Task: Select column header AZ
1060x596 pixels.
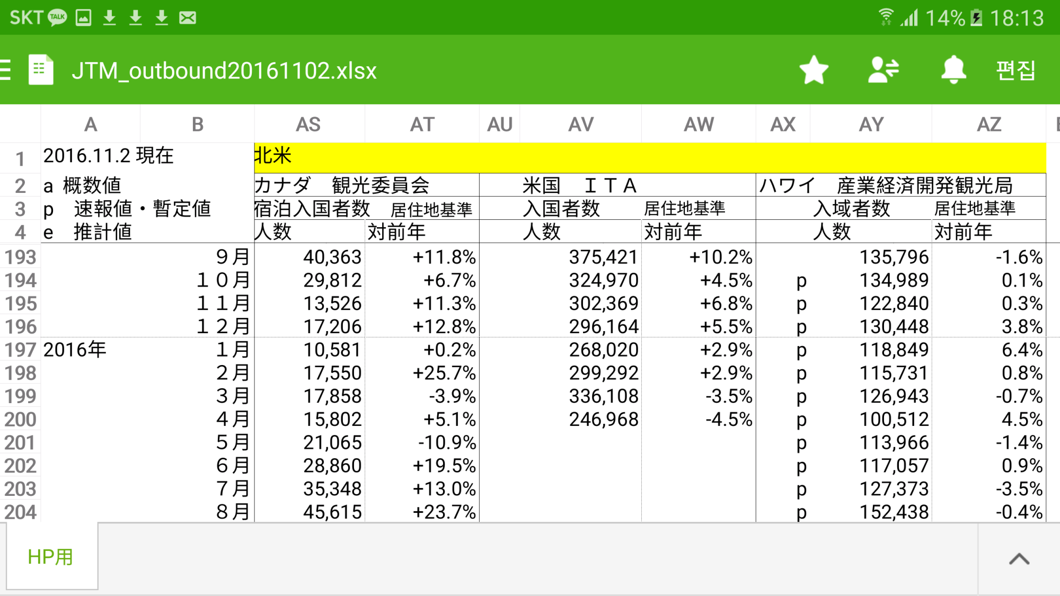Action: point(989,124)
